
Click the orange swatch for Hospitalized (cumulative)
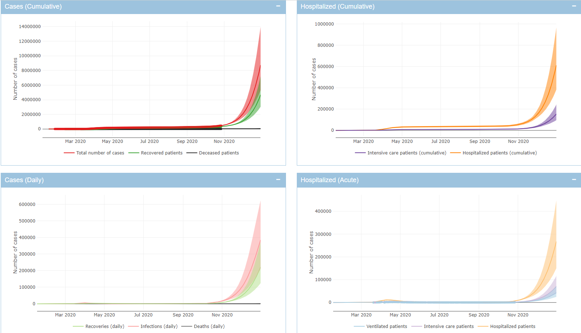pyautogui.click(x=455, y=153)
